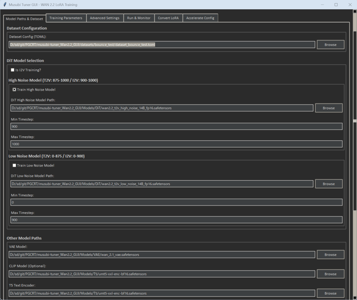Go to the Run & Monitor tab
This screenshot has height=300, width=357.
click(139, 18)
